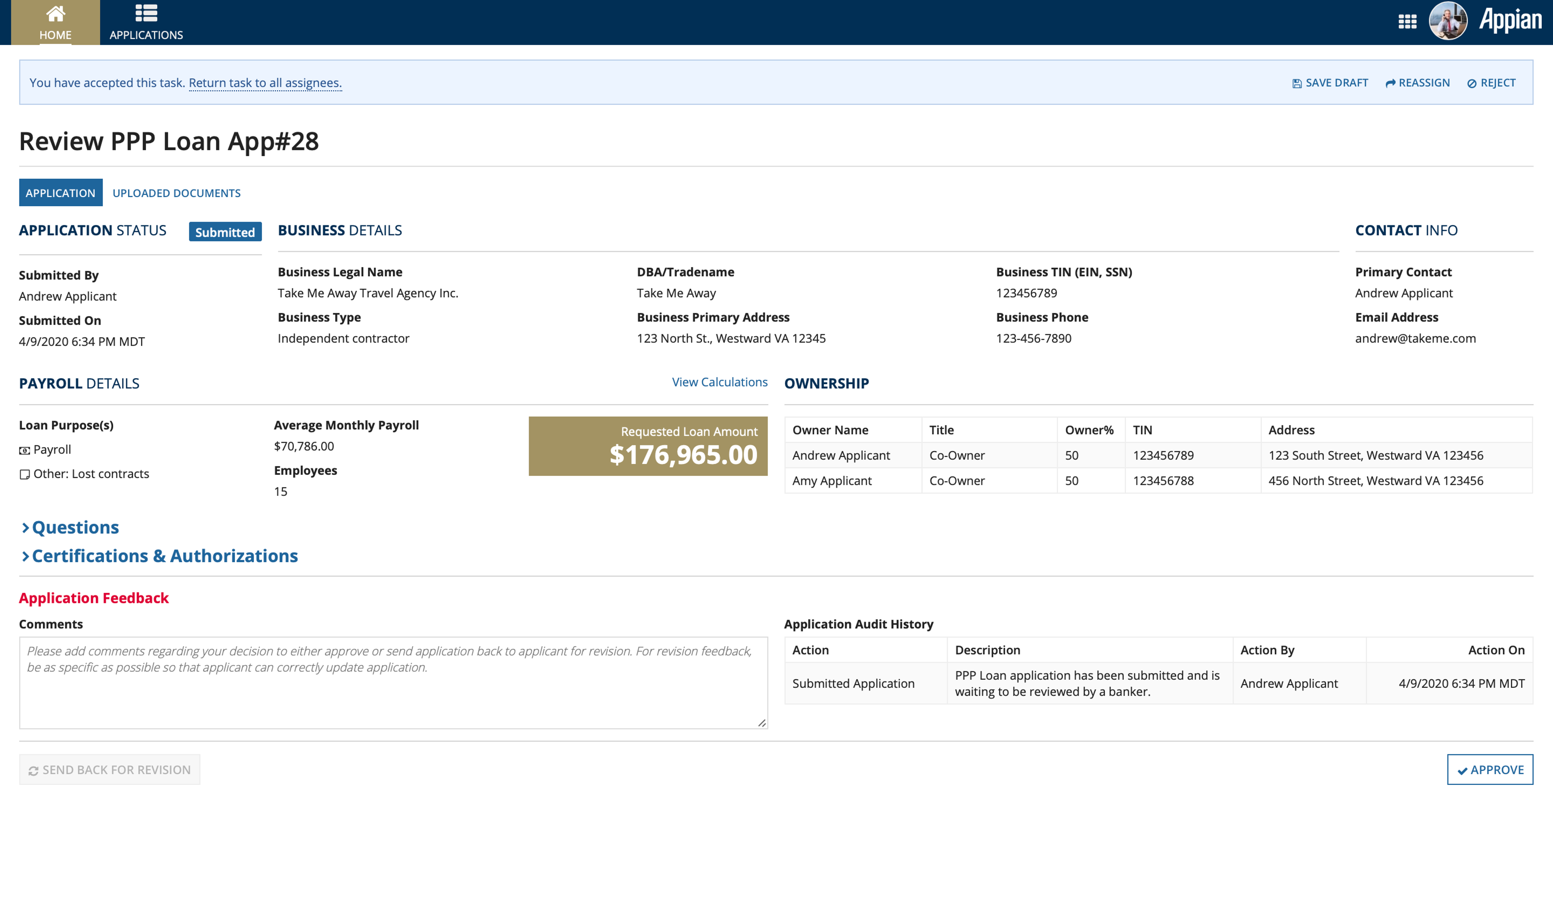Click the Reject button
Screen dimensions: 1553x899
coord(1491,82)
